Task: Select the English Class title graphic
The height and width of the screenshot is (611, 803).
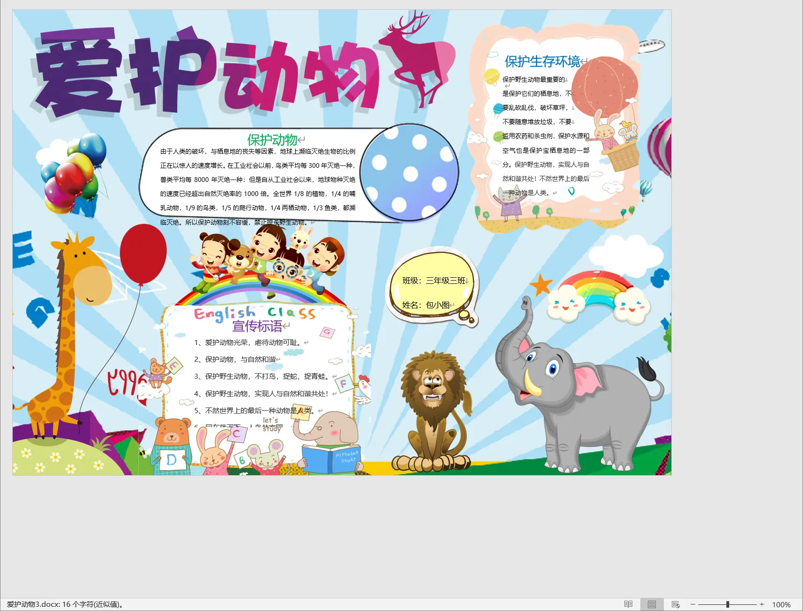Action: pos(254,313)
